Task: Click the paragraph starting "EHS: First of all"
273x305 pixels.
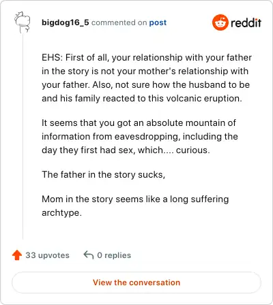Action: coord(147,78)
